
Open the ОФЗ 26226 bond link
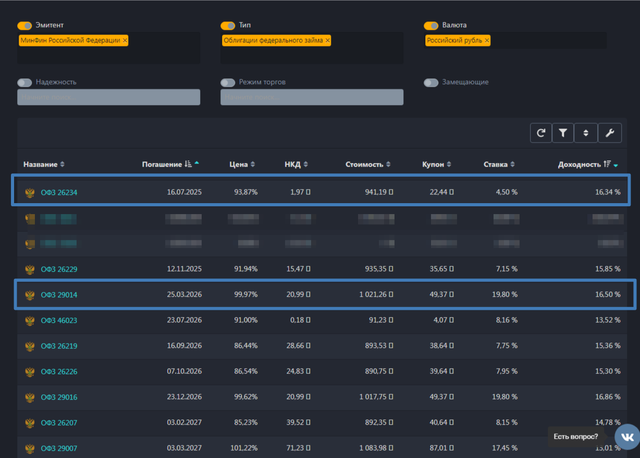[59, 372]
